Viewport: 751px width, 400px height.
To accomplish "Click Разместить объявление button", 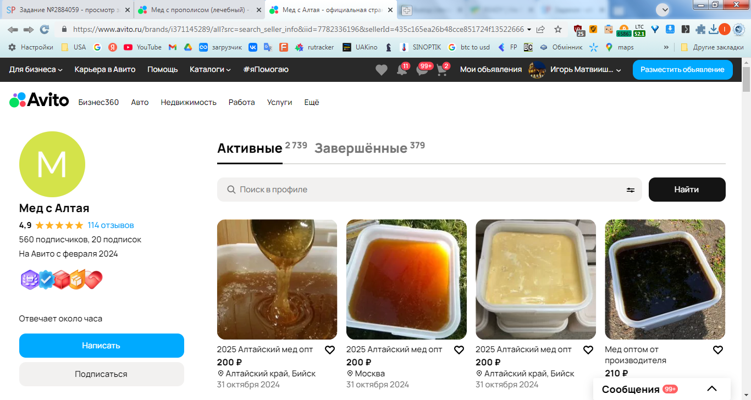I will coord(683,70).
